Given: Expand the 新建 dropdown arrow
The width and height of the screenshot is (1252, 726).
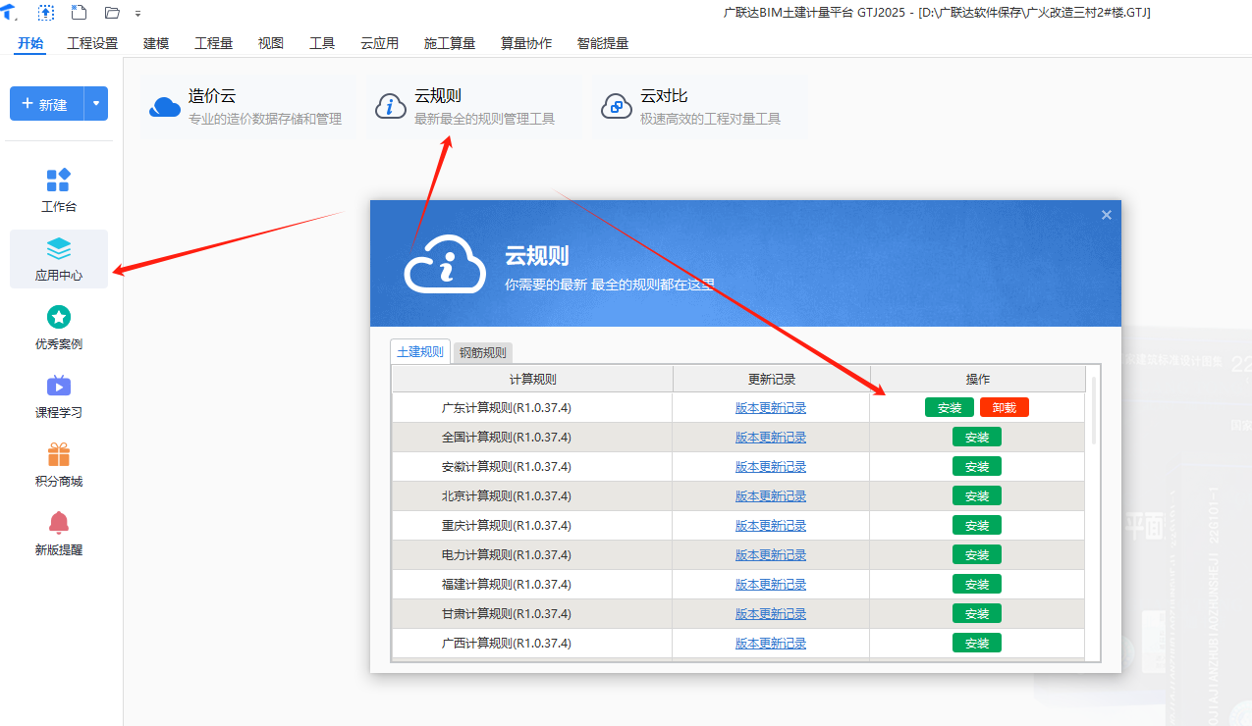Looking at the screenshot, I should point(96,104).
